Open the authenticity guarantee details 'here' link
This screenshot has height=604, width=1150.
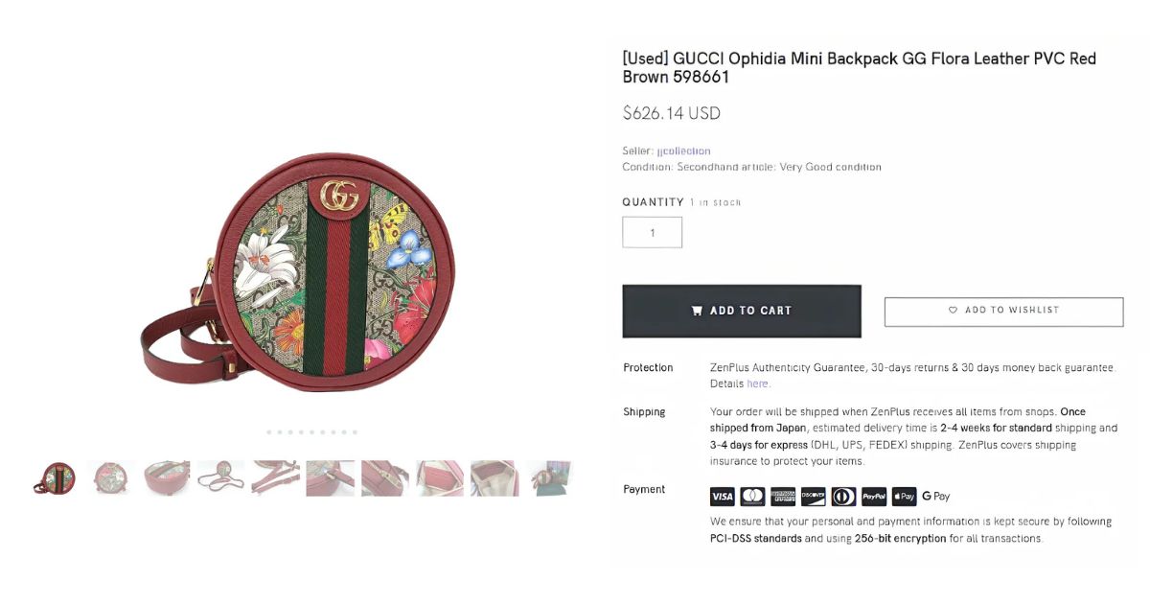(x=757, y=383)
